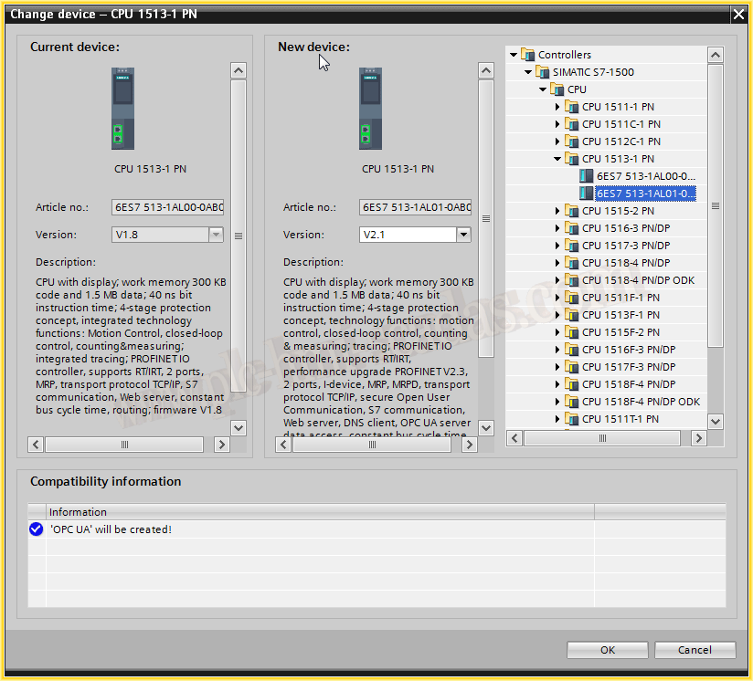Viewport: 753px width, 681px height.
Task: Expand the CPU 1515-2 PN node
Action: tap(557, 211)
